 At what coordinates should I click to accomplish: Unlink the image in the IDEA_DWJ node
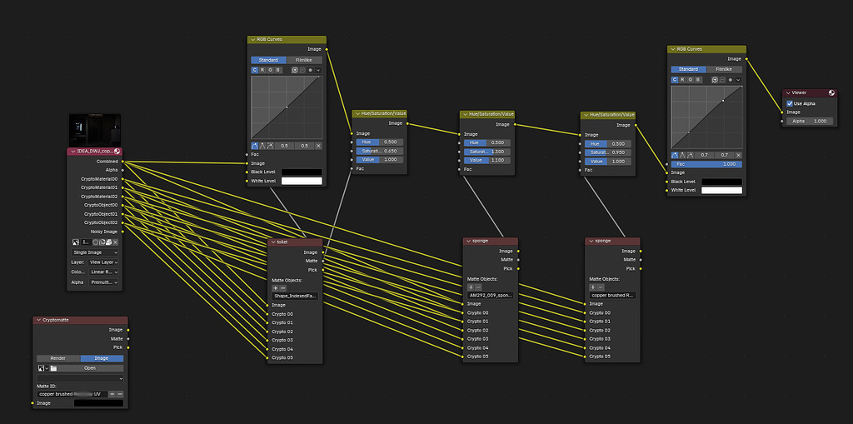coord(115,242)
